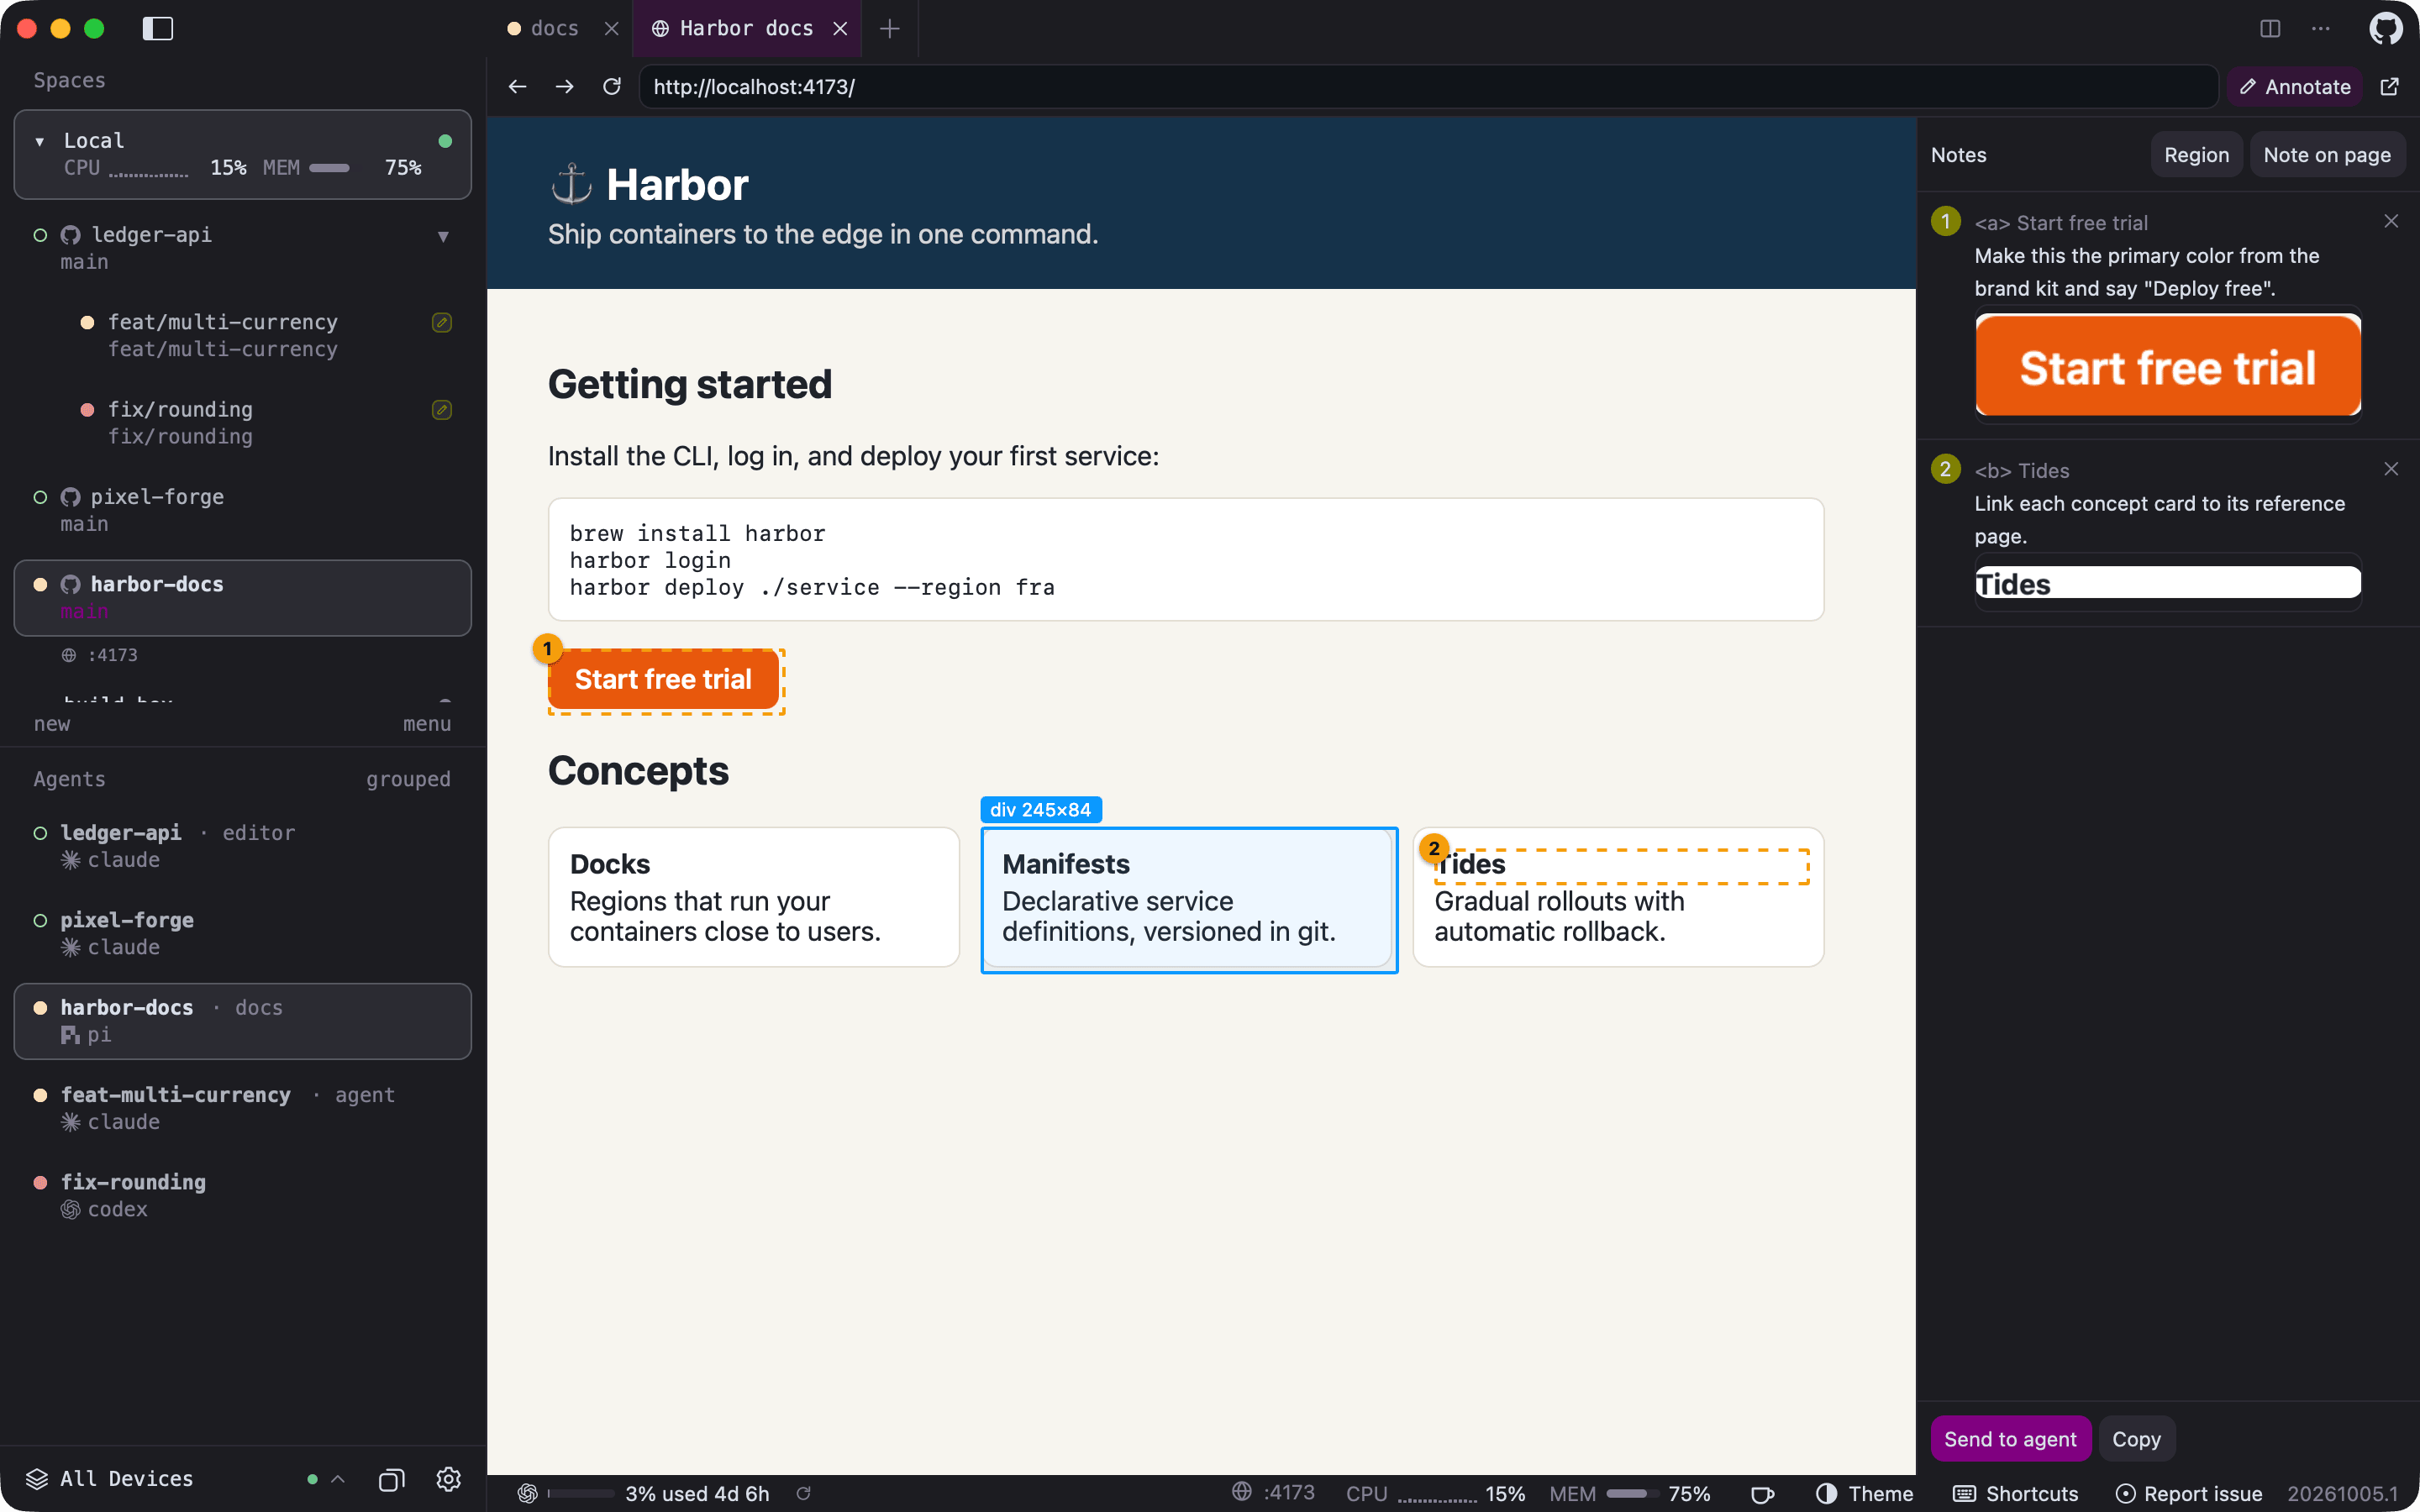
Task: Select the ledger-api space
Action: [x=242, y=248]
